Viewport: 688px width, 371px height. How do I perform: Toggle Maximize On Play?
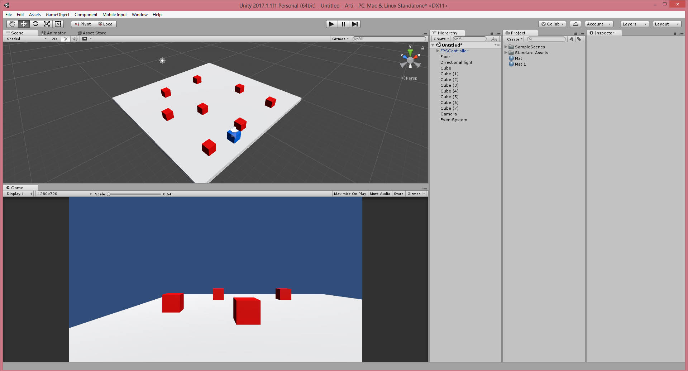[x=350, y=194]
